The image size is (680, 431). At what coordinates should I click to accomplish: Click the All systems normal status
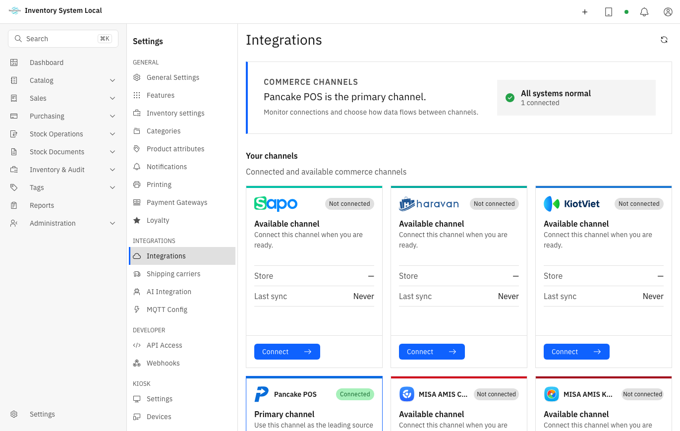(x=576, y=98)
